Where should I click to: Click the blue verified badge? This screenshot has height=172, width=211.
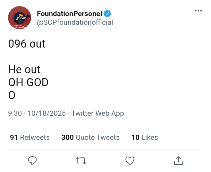click(x=107, y=14)
